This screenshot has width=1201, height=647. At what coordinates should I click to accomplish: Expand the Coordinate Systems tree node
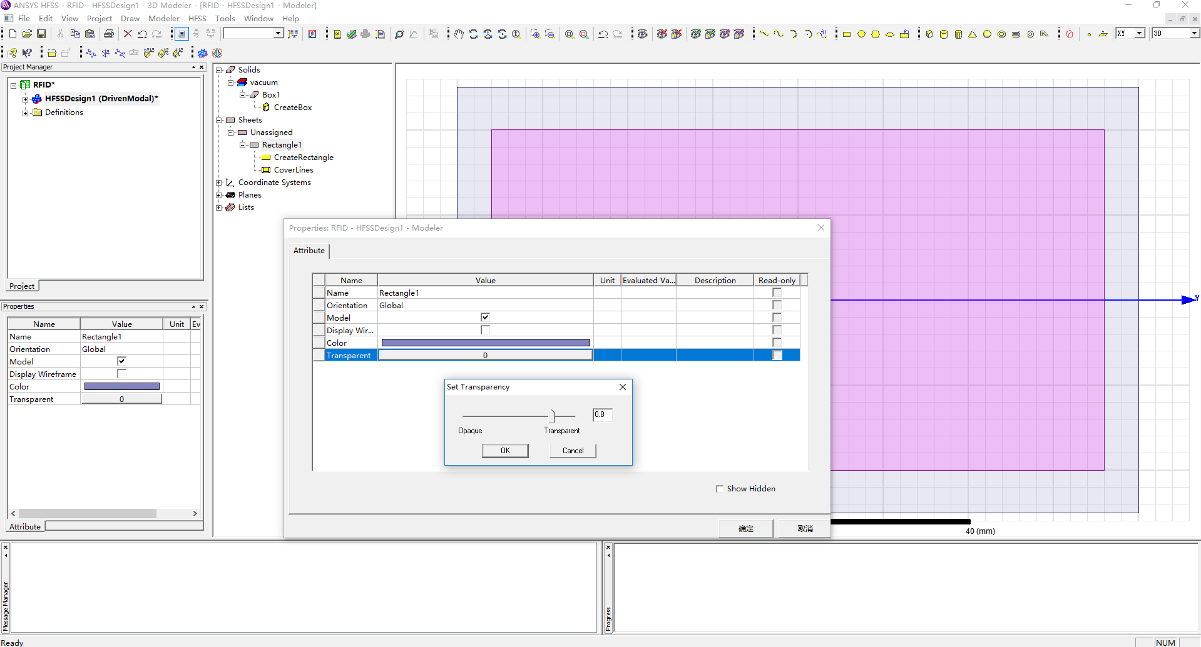pyautogui.click(x=219, y=183)
